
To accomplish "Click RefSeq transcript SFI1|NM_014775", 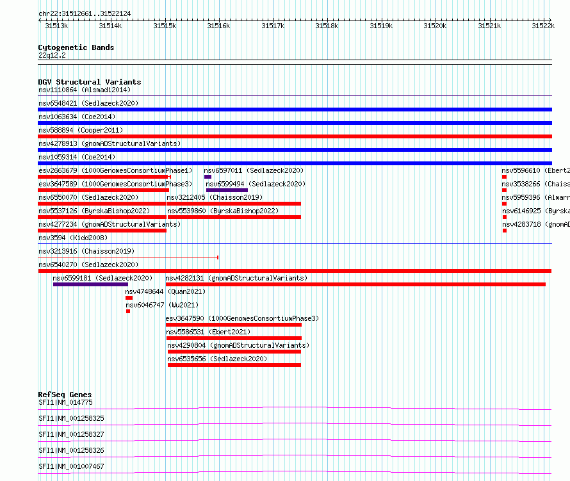I will click(65, 402).
